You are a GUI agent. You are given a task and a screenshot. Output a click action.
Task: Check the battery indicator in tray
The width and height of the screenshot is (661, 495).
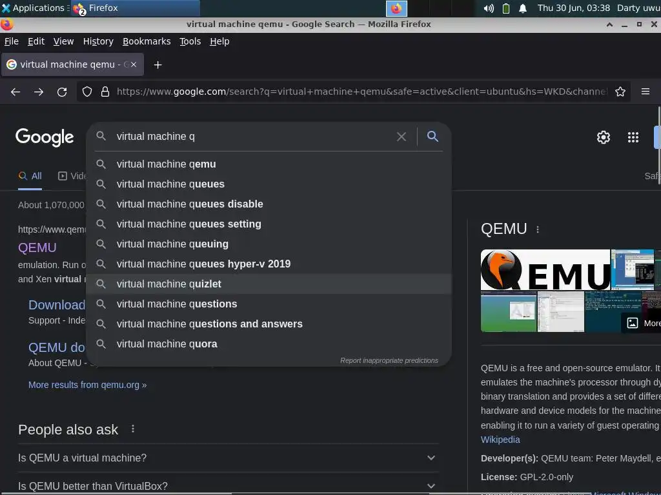(506, 8)
